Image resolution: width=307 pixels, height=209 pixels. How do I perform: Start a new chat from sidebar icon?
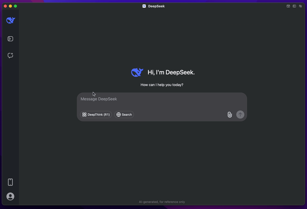tap(10, 55)
